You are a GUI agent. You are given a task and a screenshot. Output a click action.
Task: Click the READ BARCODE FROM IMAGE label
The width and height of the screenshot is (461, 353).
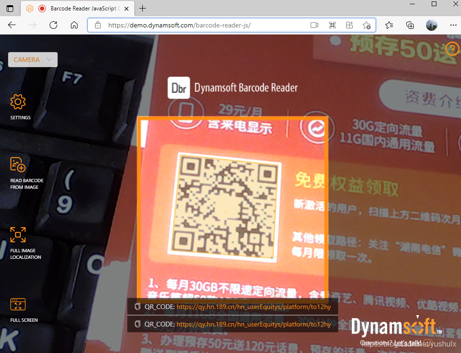(x=27, y=184)
